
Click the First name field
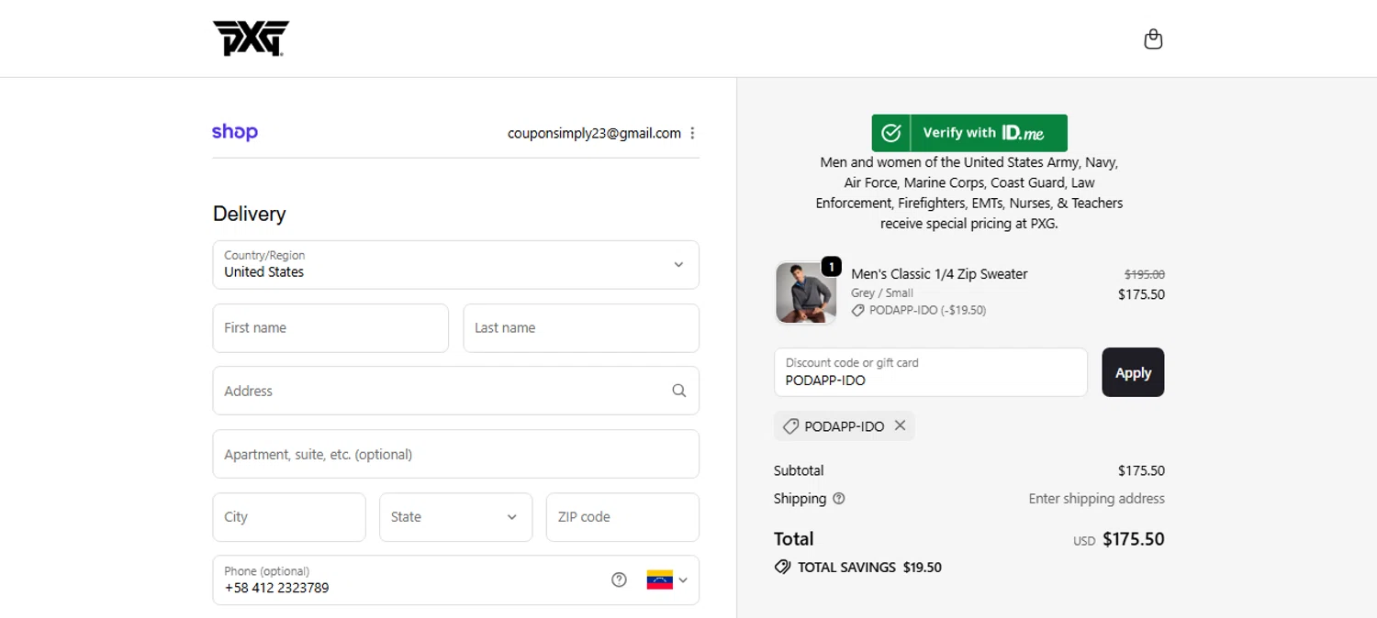click(x=330, y=328)
